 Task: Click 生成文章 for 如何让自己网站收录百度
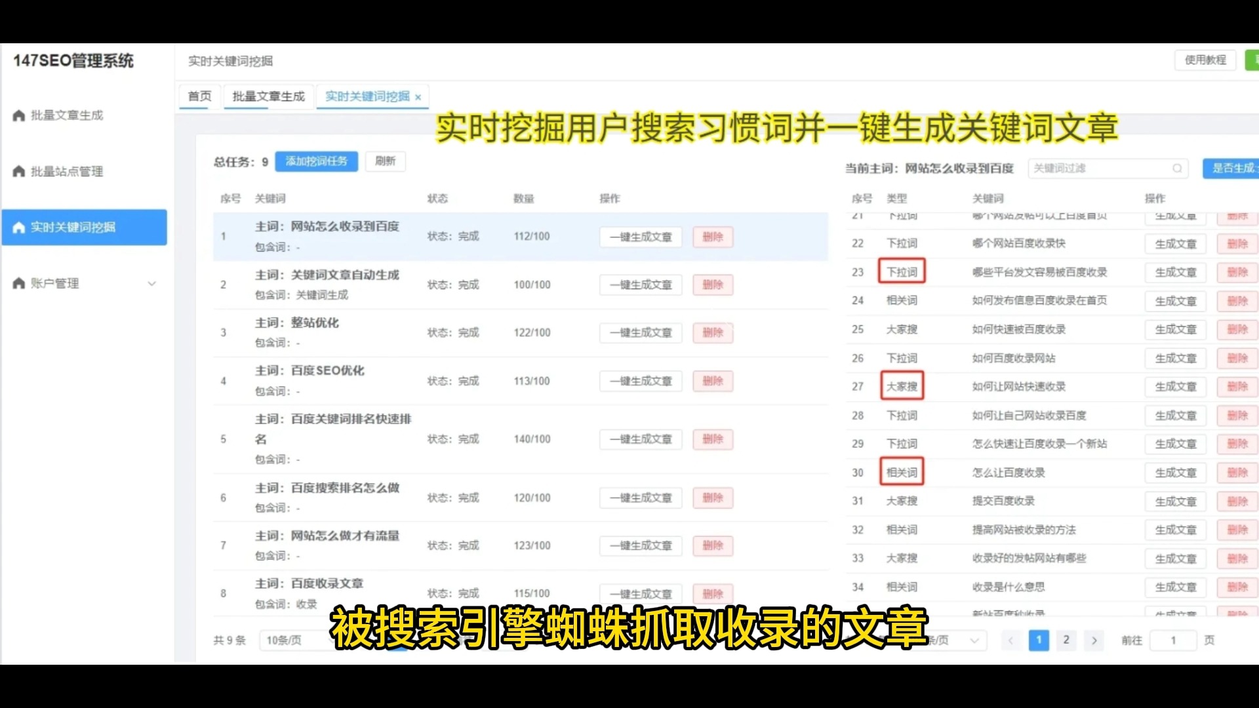coord(1176,416)
